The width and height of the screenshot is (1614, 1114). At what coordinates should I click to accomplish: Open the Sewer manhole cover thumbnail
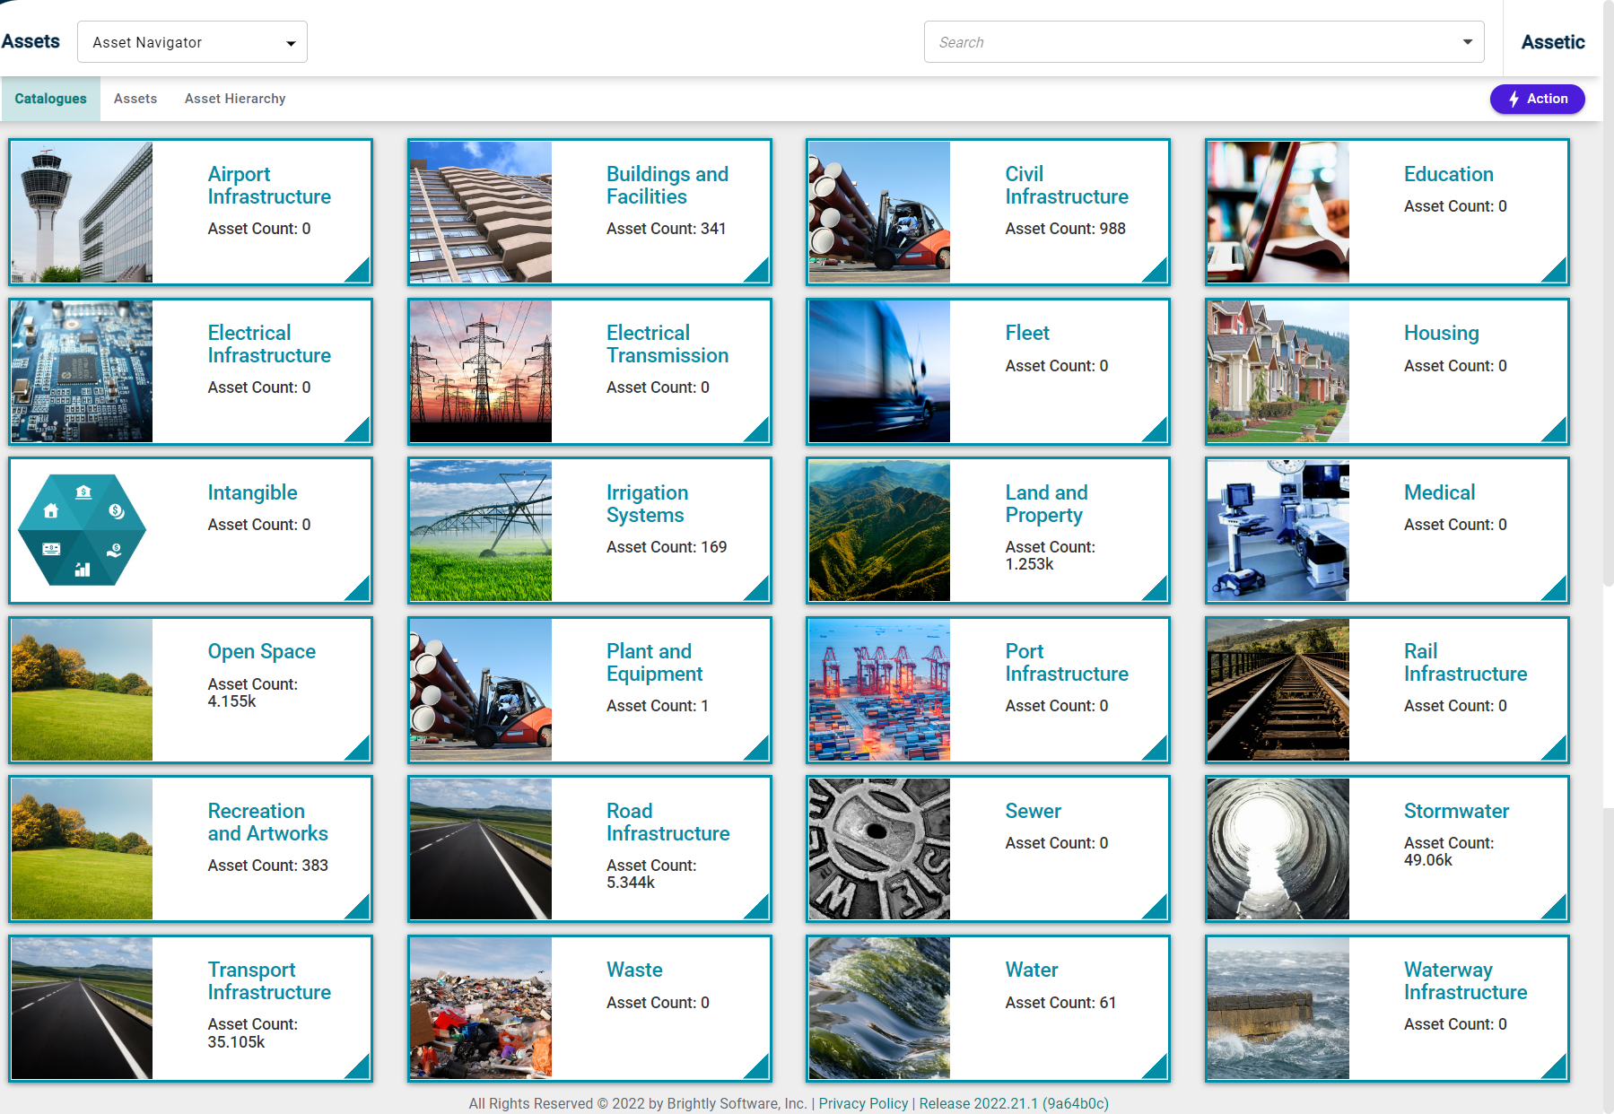pos(879,849)
